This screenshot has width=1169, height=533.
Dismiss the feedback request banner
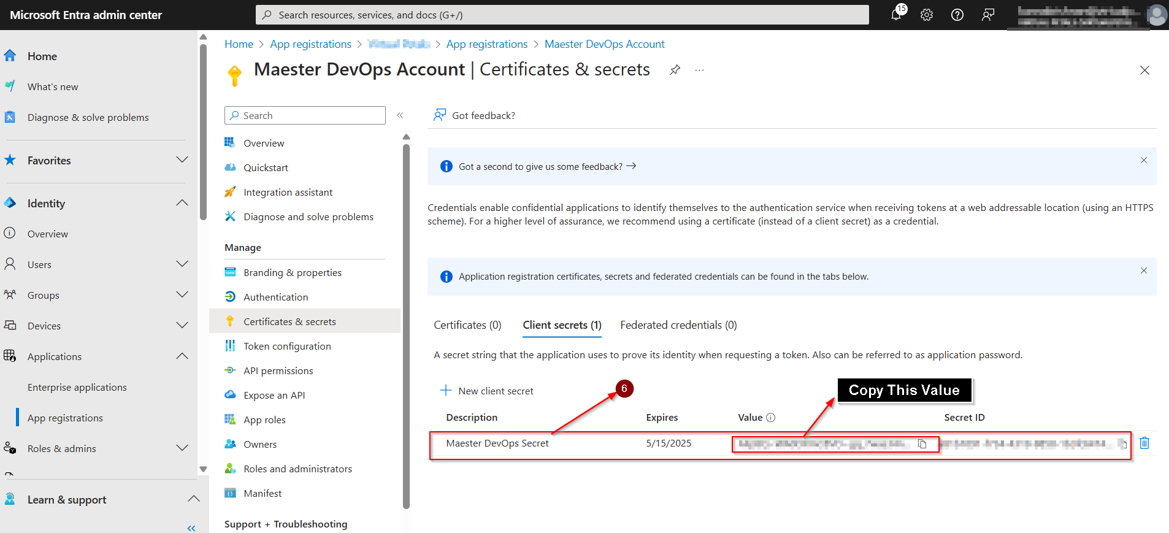[1144, 160]
